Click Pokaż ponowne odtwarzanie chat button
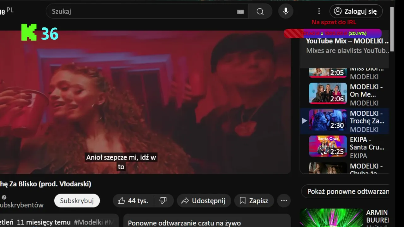Screen dimensions: 404x227 (x=345, y=191)
